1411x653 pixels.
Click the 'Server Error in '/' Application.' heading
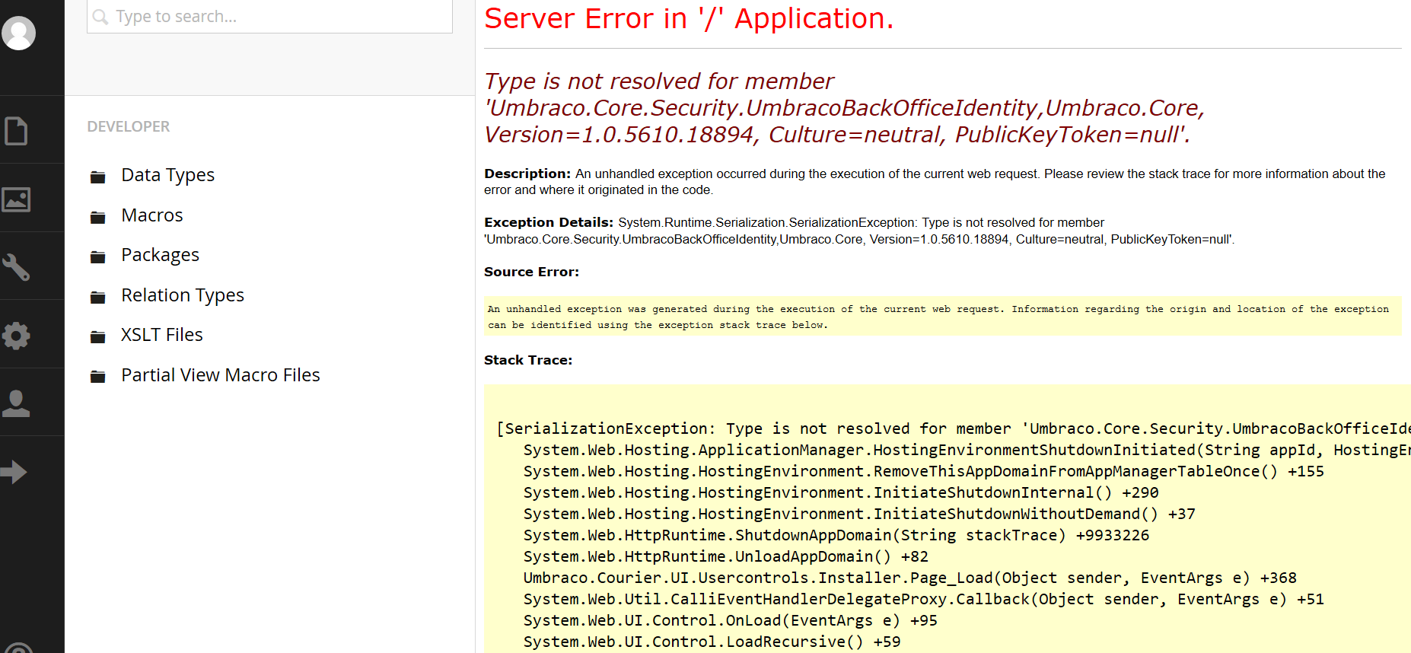[x=689, y=18]
